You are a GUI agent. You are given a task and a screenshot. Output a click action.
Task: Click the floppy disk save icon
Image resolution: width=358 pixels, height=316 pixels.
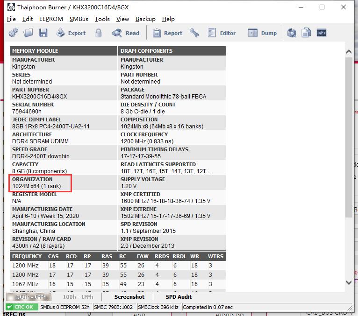coord(43,33)
